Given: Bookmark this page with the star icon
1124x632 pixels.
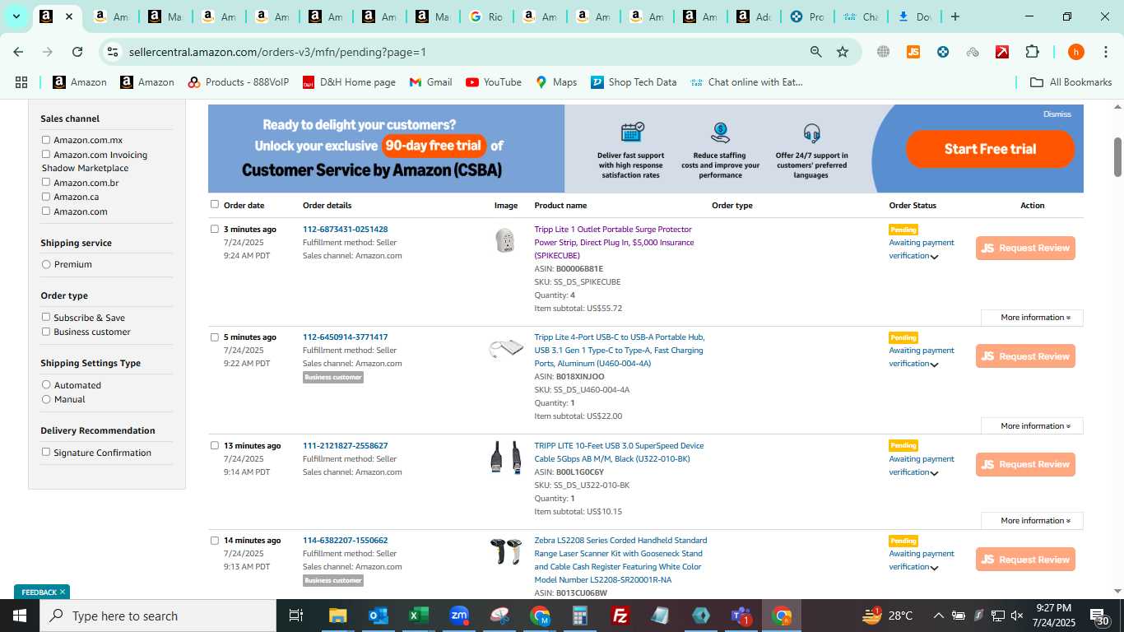Looking at the screenshot, I should pos(843,52).
